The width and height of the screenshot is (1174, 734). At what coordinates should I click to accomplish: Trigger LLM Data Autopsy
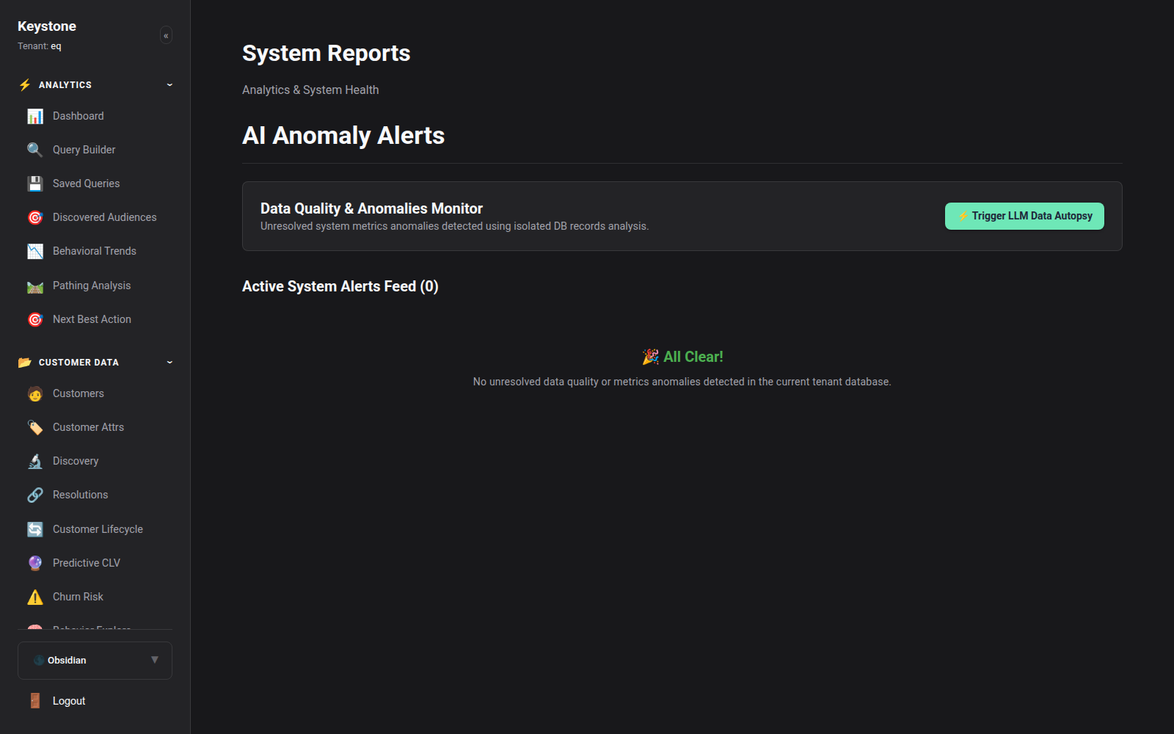pyautogui.click(x=1024, y=216)
